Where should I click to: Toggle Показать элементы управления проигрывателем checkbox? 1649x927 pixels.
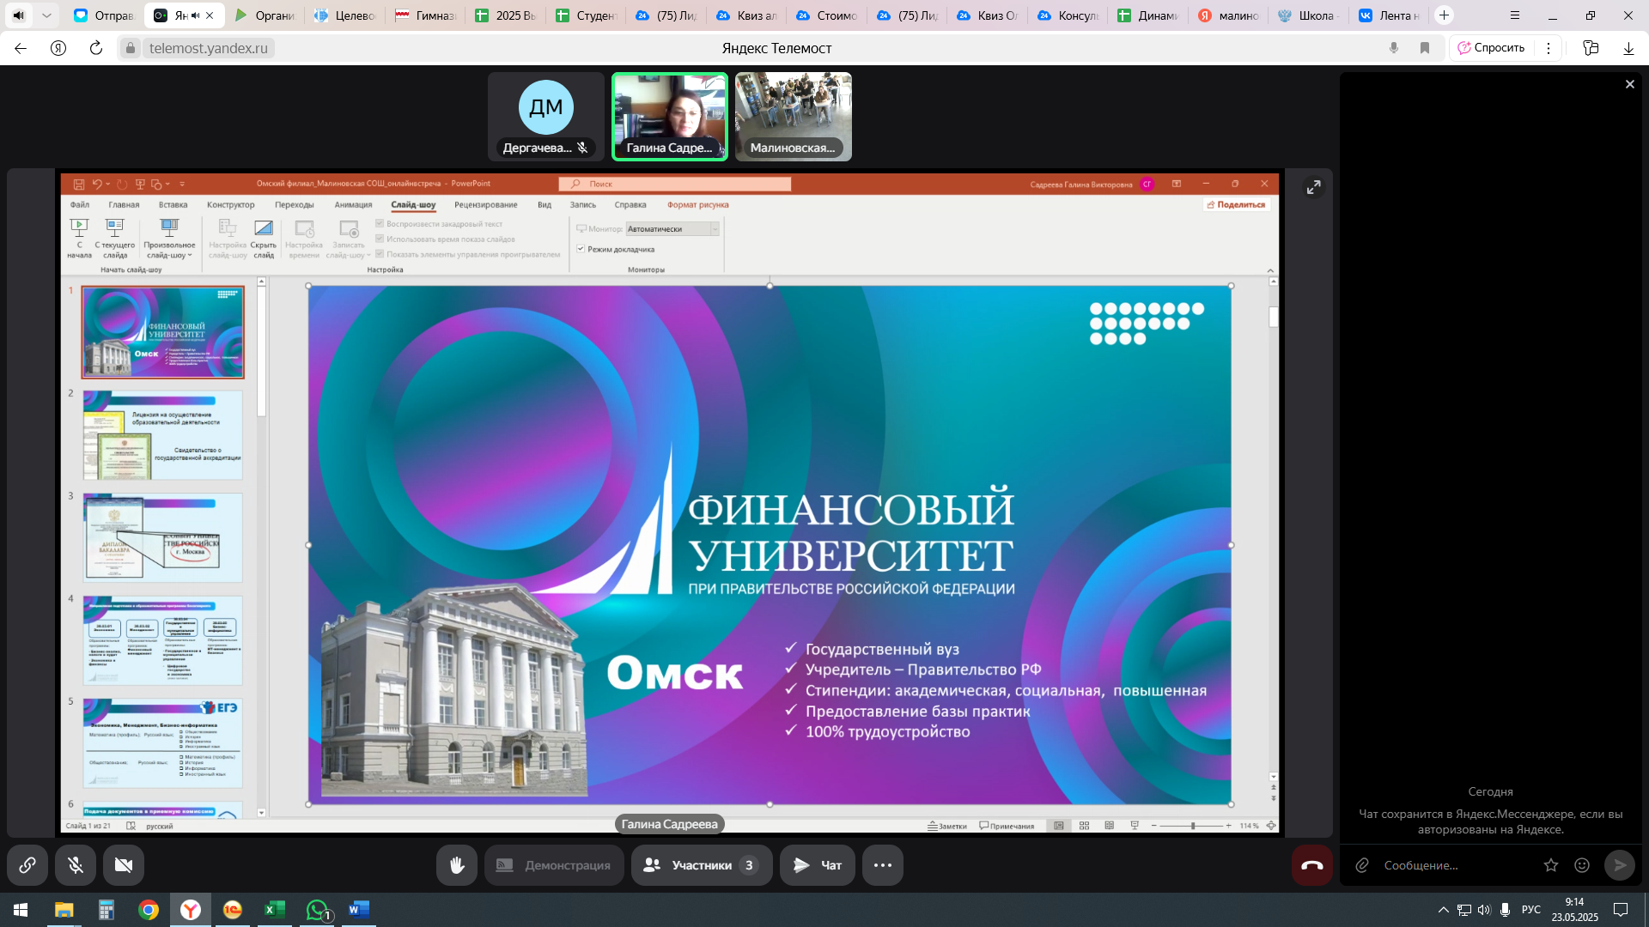[x=380, y=254]
